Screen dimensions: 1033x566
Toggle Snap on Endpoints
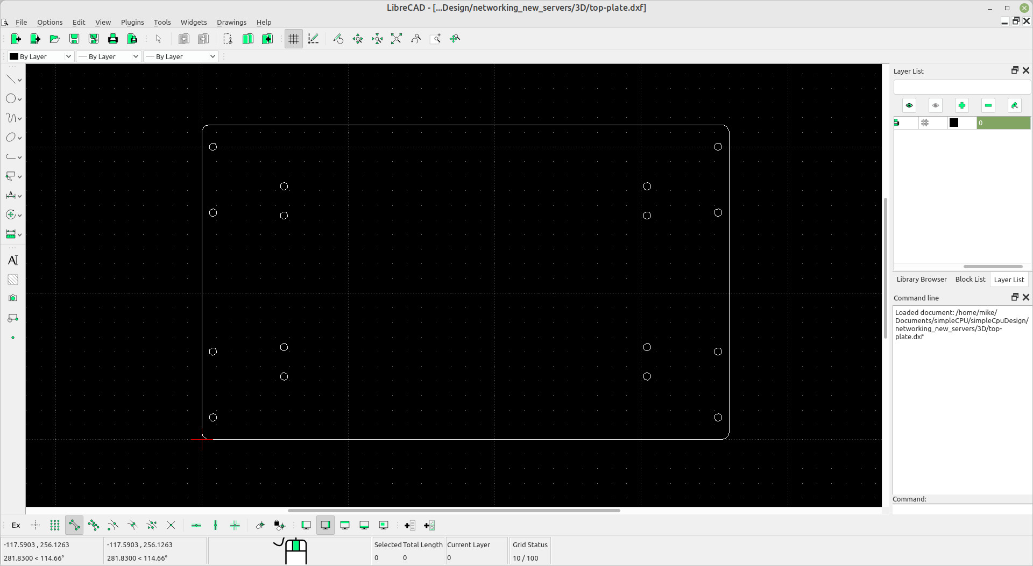(x=74, y=525)
